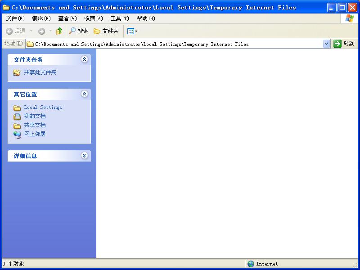
Task: Open the 收藏 favorites menu
Action: [94, 18]
